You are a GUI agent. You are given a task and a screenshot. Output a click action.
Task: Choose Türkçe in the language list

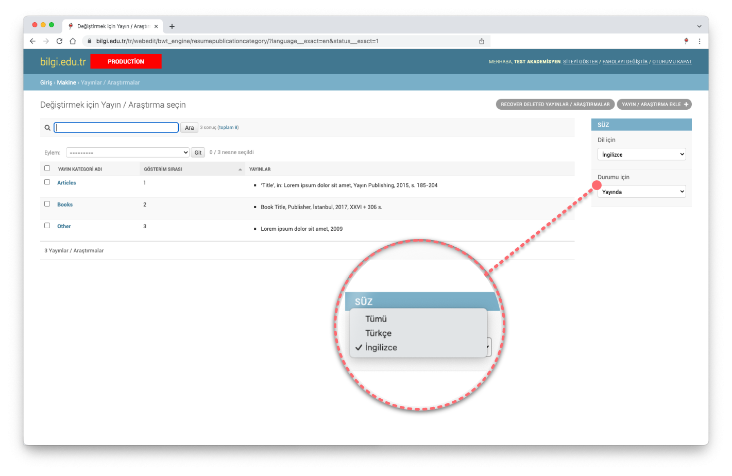click(379, 333)
